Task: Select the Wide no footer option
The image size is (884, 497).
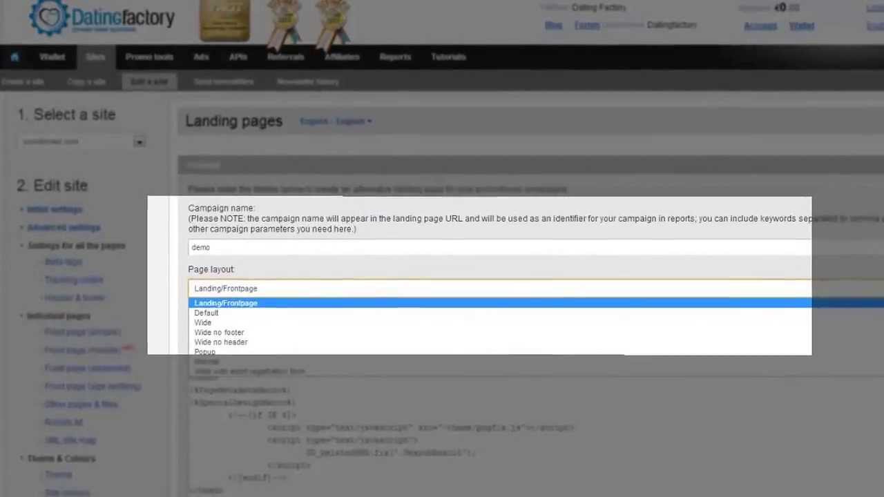Action: click(219, 332)
